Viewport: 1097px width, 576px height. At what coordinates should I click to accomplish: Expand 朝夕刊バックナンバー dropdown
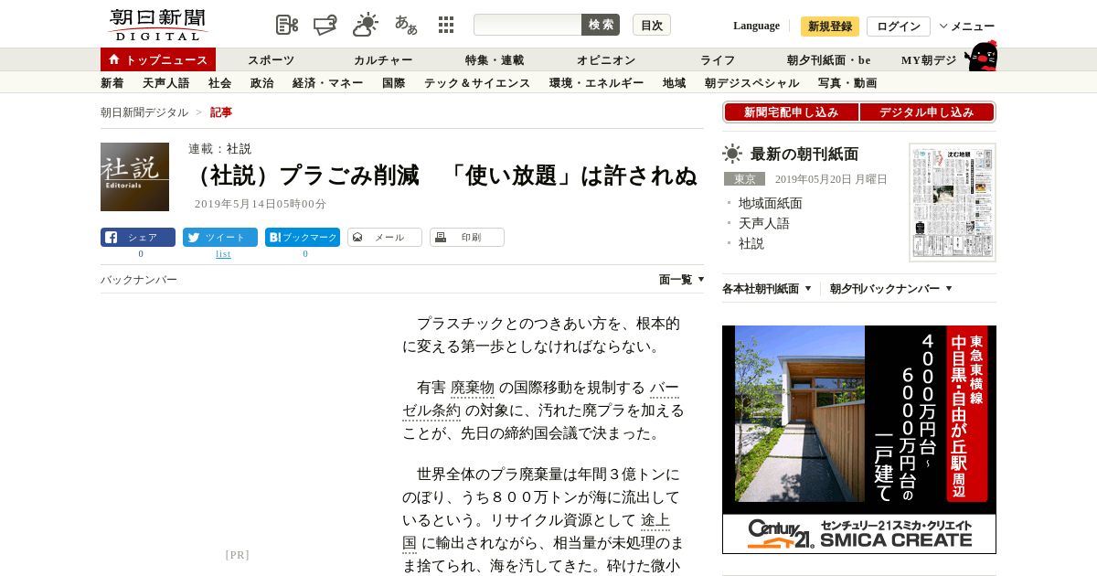pos(891,289)
